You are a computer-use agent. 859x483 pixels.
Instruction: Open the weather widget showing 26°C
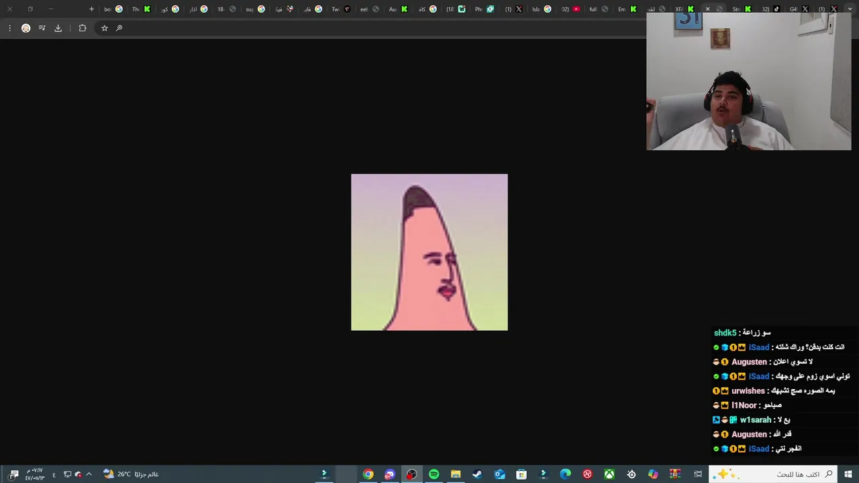pyautogui.click(x=131, y=474)
